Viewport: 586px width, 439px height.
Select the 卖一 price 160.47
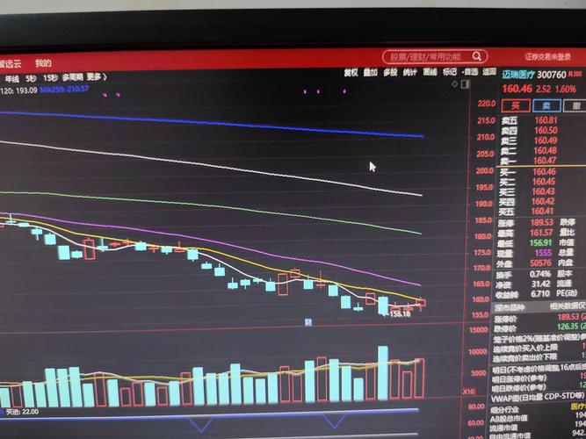click(545, 161)
